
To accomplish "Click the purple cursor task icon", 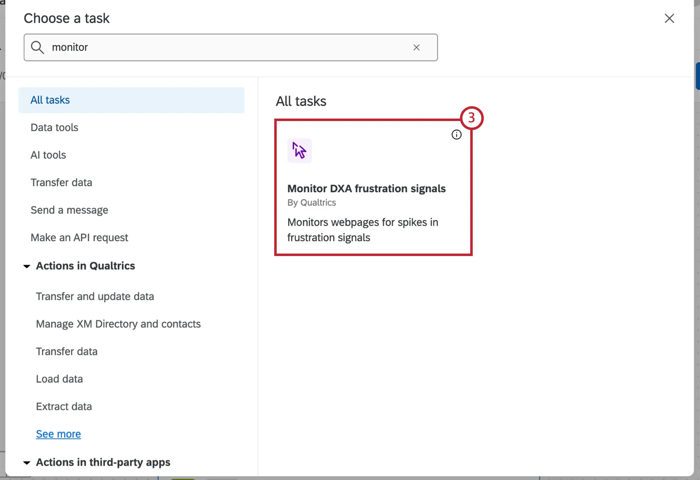I will point(299,150).
